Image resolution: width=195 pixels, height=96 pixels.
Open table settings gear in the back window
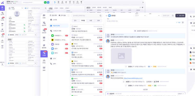click(x=143, y=7)
